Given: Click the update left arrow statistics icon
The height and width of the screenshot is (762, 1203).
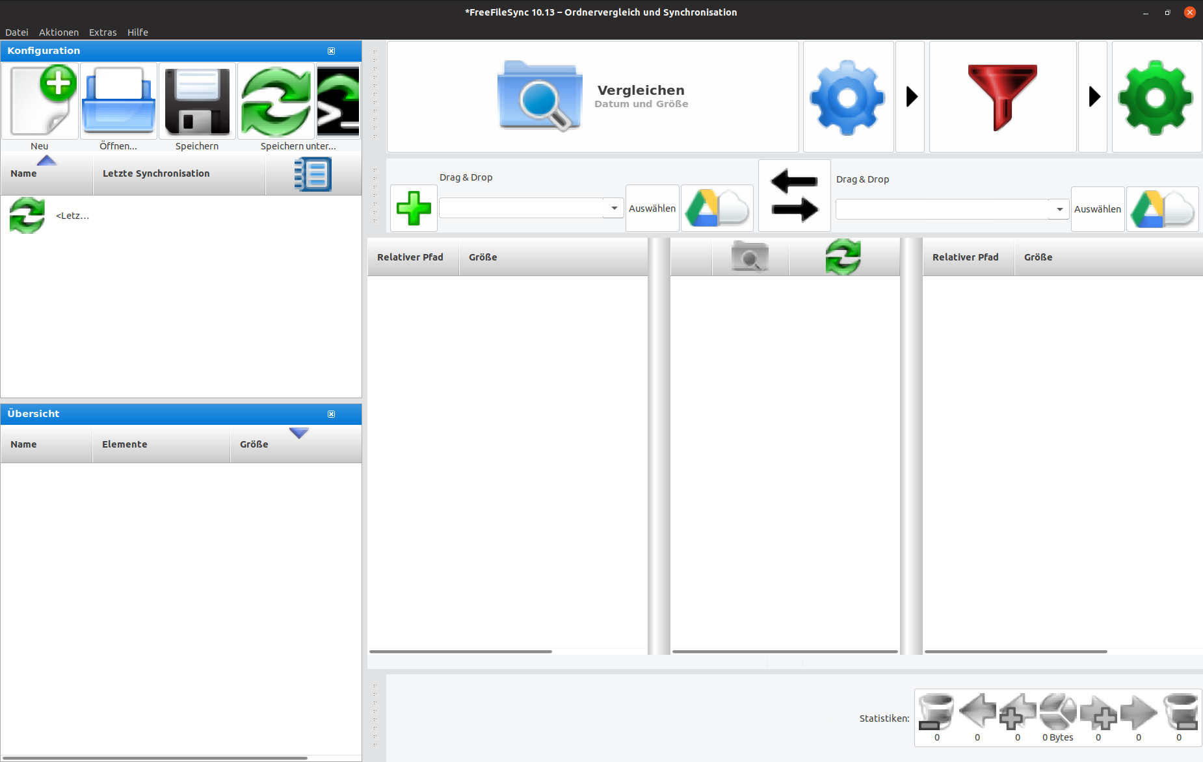Looking at the screenshot, I should tap(977, 712).
